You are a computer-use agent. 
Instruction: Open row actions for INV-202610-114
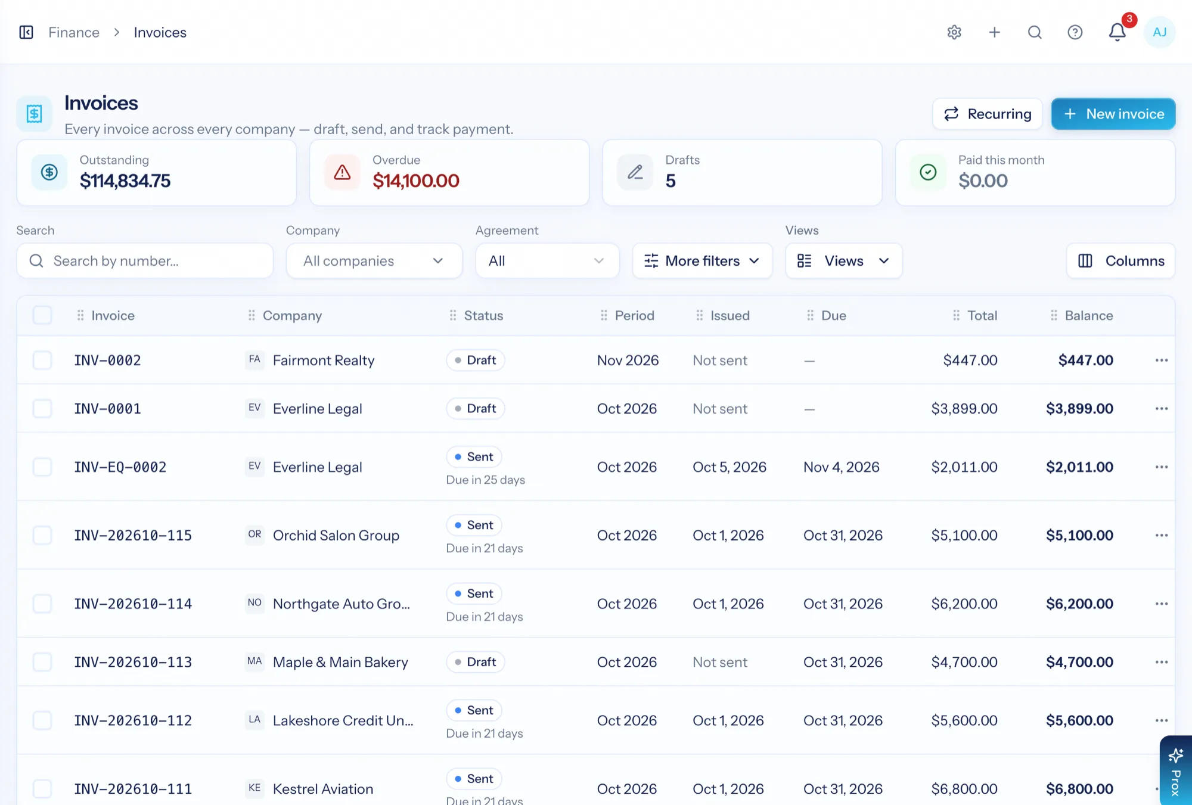tap(1161, 604)
